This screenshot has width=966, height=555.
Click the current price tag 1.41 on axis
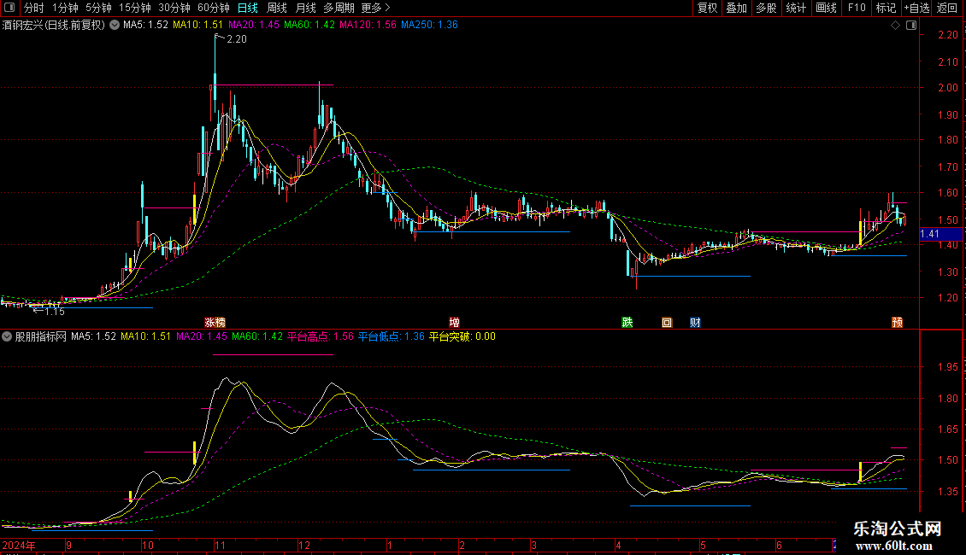[x=940, y=234]
